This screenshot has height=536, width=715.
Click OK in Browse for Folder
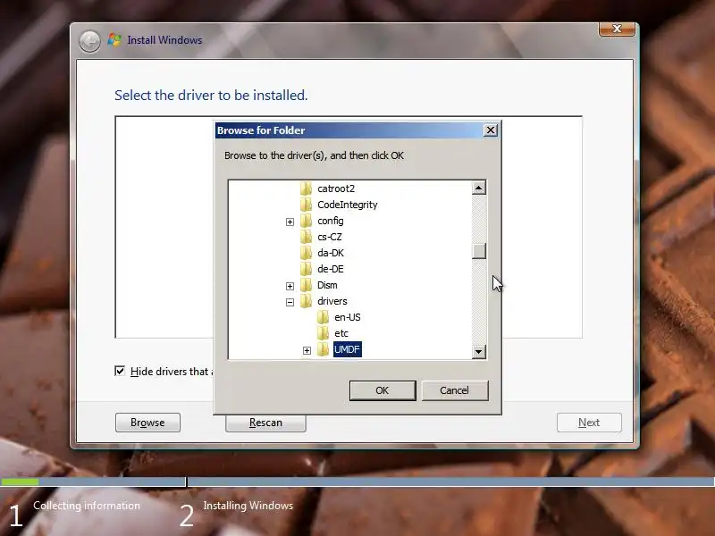point(383,390)
